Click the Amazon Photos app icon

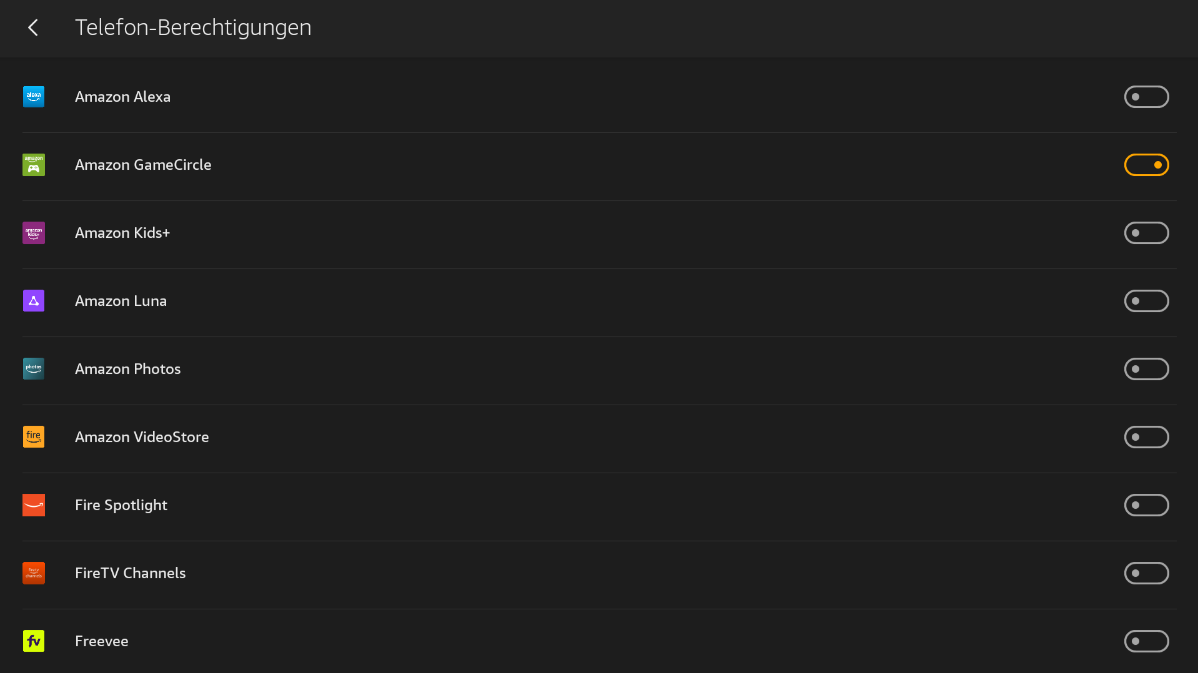(x=34, y=369)
